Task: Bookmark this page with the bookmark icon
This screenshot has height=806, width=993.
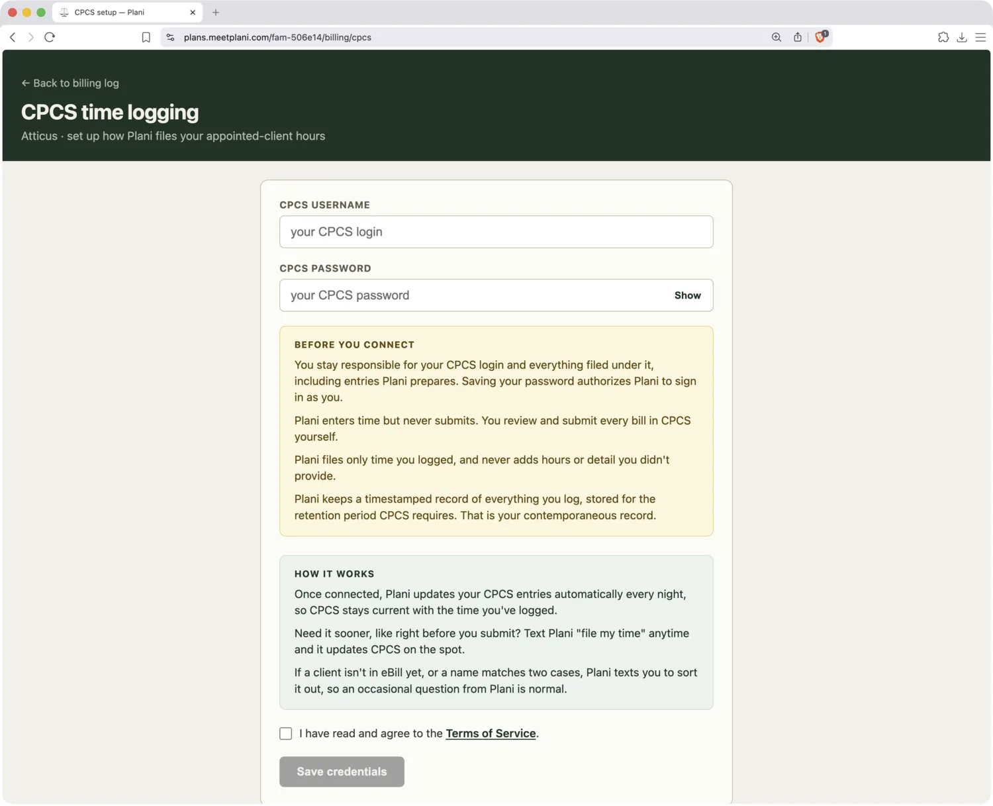Action: click(146, 37)
